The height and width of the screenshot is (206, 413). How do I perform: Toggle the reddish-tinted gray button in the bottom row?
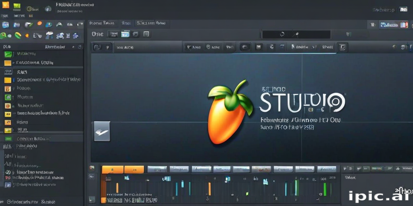point(261,169)
